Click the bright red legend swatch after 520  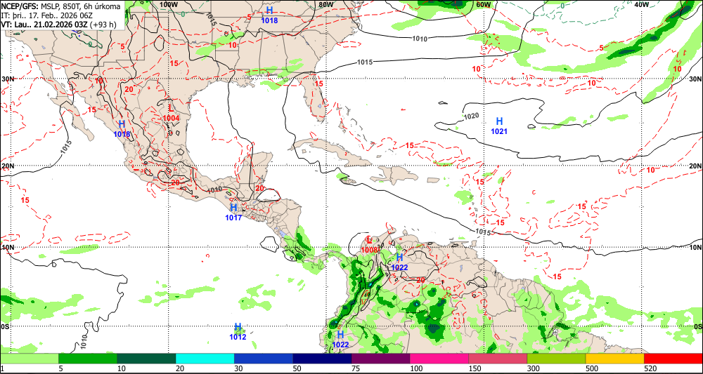[x=673, y=359]
